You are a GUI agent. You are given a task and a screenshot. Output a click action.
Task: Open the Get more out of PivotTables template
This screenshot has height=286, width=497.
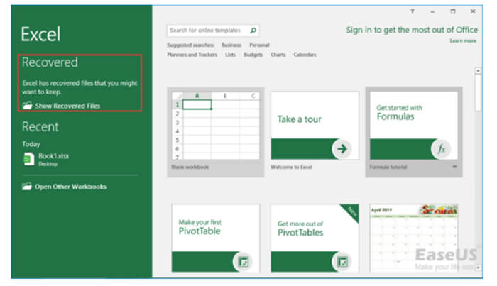tap(315, 238)
